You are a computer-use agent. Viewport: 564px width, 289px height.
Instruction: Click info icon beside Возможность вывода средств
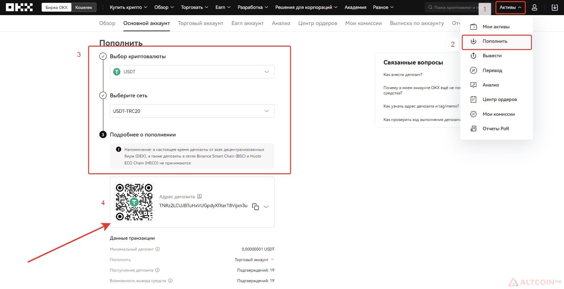click(170, 280)
